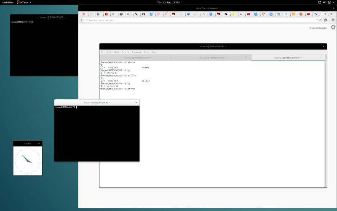Open the Activities overview
This screenshot has height=211, width=337.
8,3
